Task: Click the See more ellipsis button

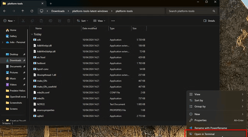Action: pyautogui.click(x=113, y=21)
